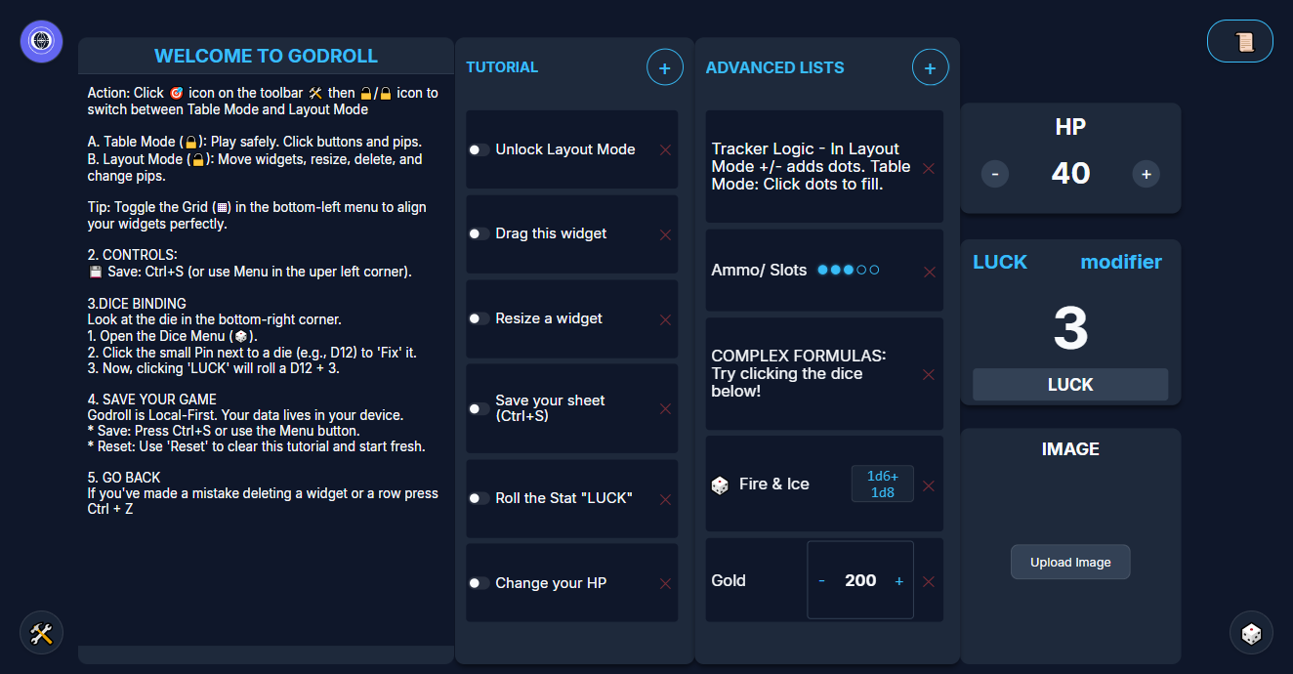
Task: Click the Gold value 200
Action: point(860,580)
